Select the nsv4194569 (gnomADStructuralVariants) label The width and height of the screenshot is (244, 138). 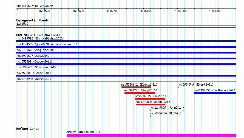(47, 44)
